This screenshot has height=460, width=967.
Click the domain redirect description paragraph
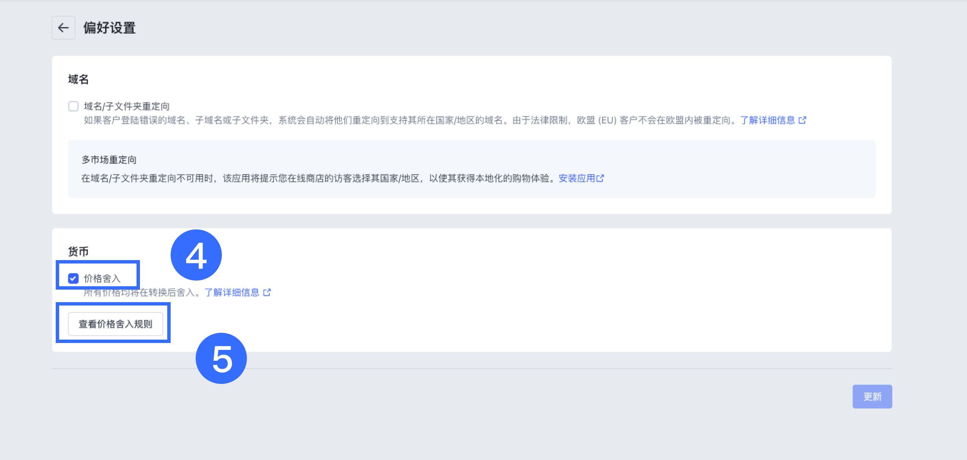(410, 120)
